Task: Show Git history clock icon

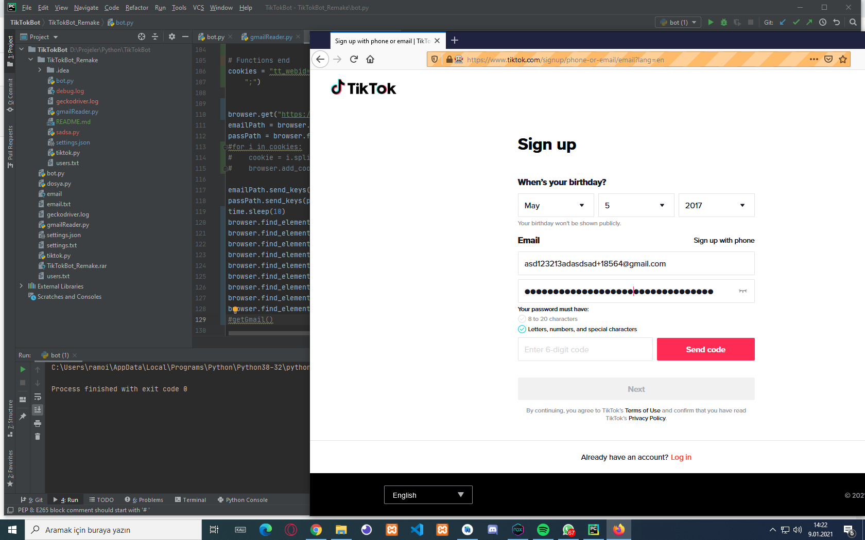Action: [x=823, y=22]
